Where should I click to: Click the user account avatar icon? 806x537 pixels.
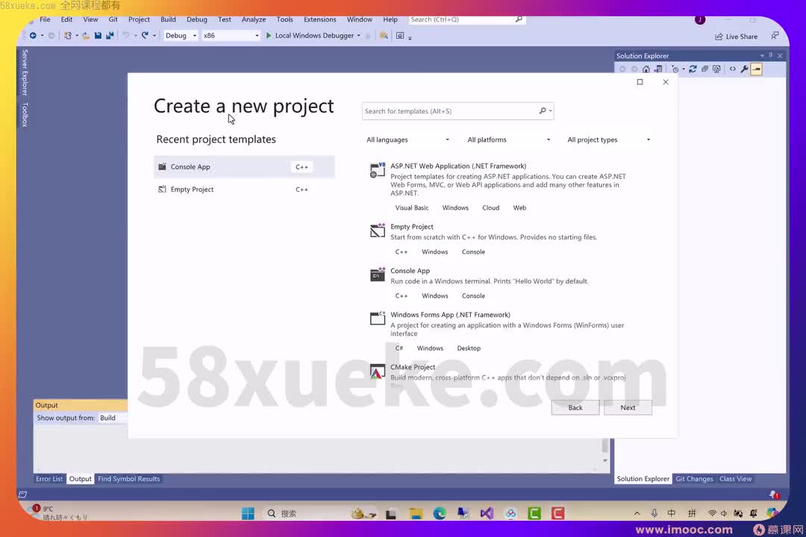[700, 19]
